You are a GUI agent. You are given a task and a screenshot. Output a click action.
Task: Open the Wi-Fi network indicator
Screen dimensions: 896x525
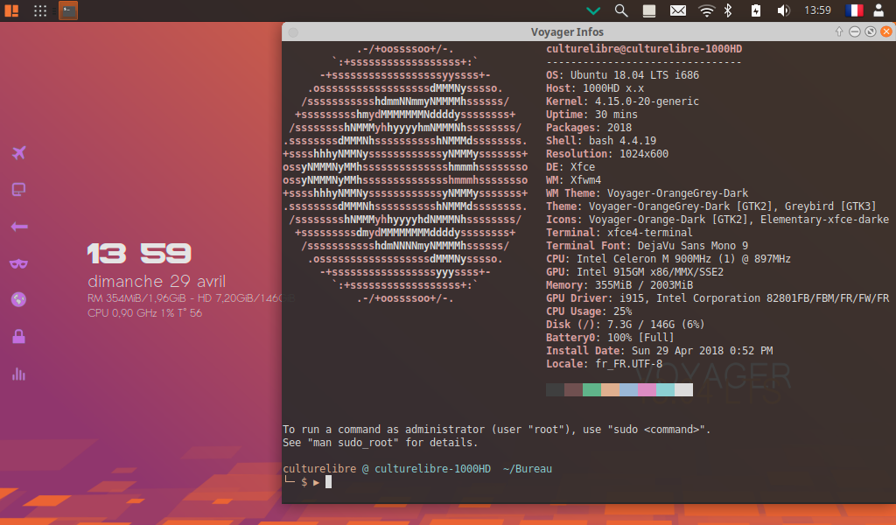tap(706, 10)
